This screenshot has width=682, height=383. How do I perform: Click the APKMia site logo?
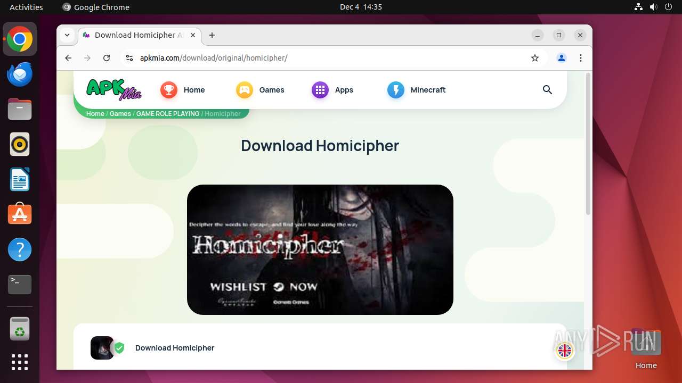pyautogui.click(x=113, y=89)
